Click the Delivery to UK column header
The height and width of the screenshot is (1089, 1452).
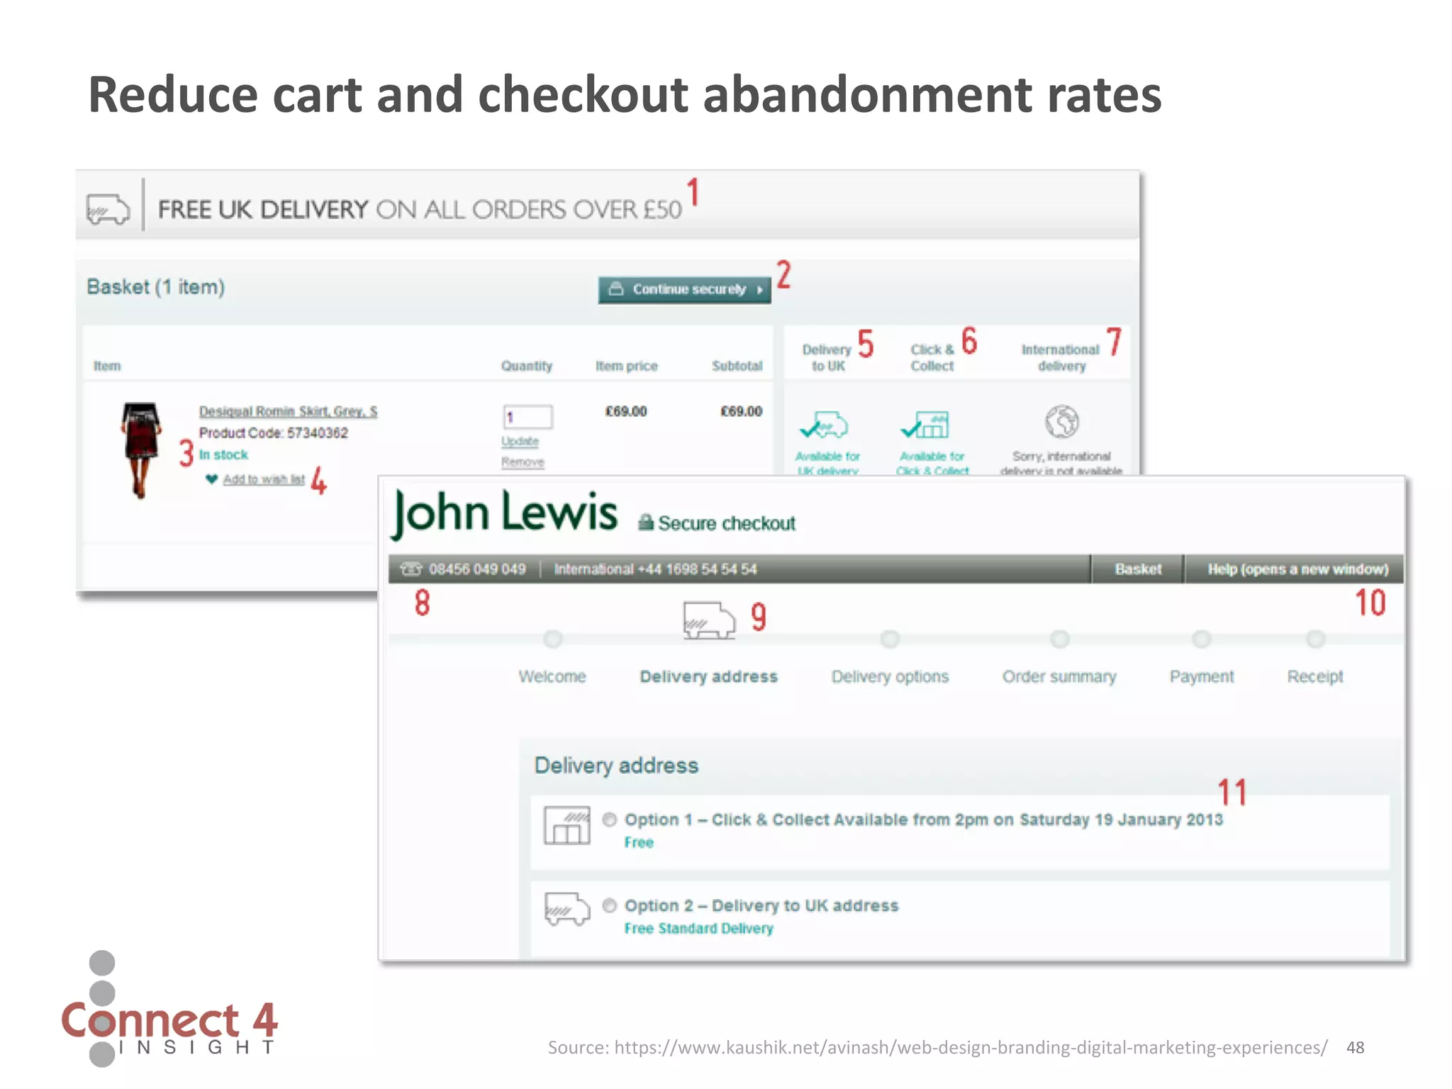827,357
